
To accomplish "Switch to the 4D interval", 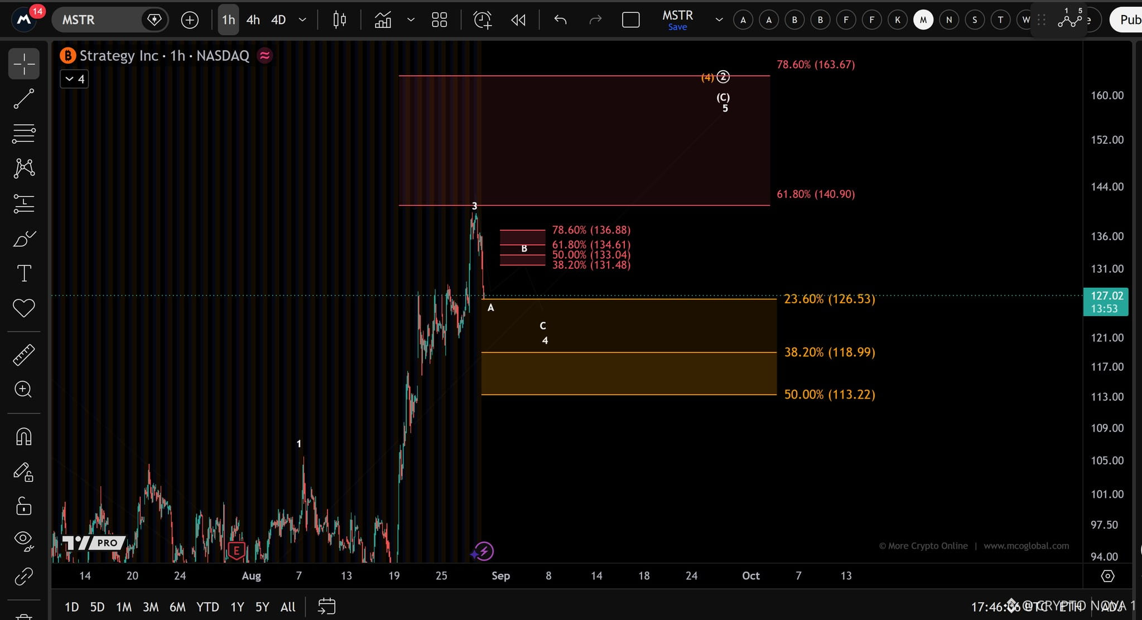I will pos(278,20).
